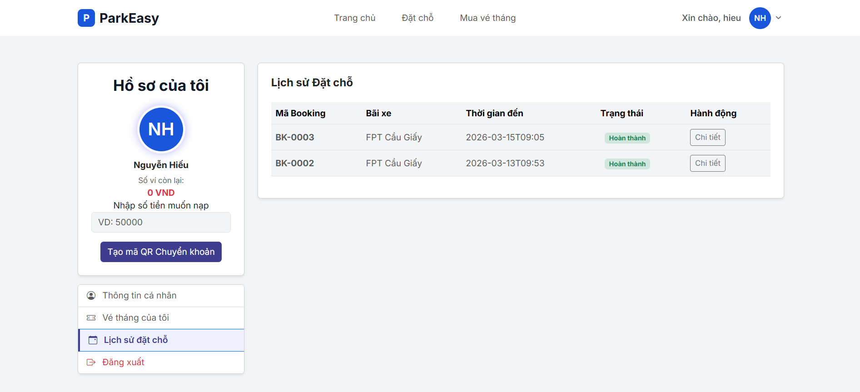Log out using Đăng xuất link
The width and height of the screenshot is (860, 392).
tap(123, 362)
